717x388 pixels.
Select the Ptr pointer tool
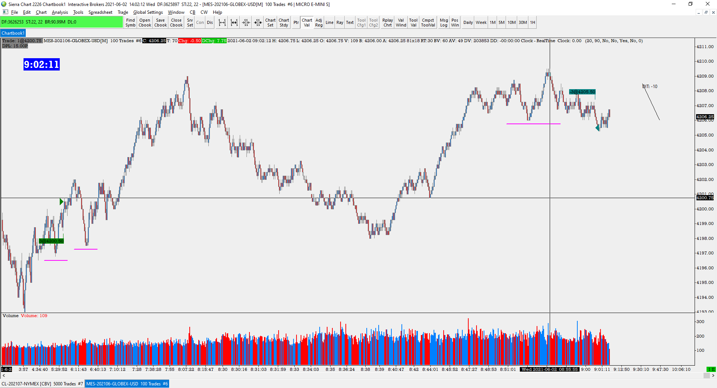[296, 23]
